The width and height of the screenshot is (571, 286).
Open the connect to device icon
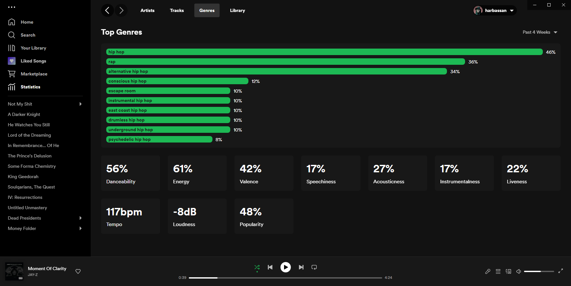(508, 271)
